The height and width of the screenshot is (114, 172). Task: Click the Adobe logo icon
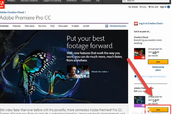tap(2, 4)
